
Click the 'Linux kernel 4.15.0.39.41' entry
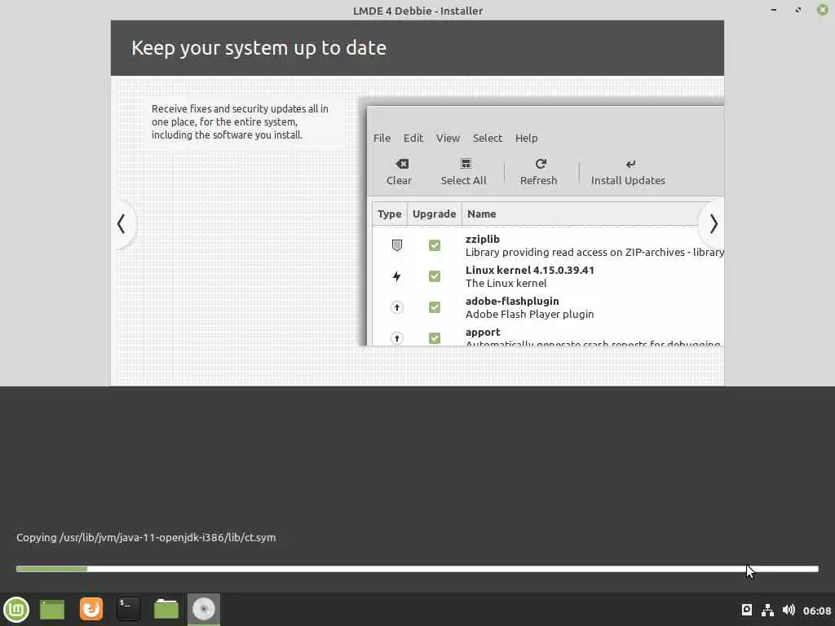point(530,270)
